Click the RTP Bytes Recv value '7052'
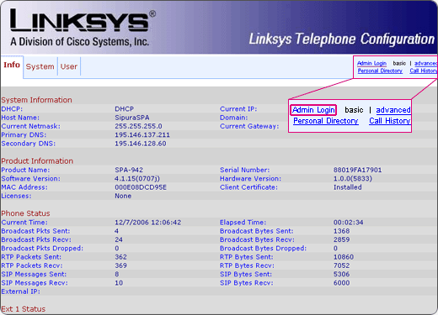This screenshot has height=315, width=438. tap(341, 265)
